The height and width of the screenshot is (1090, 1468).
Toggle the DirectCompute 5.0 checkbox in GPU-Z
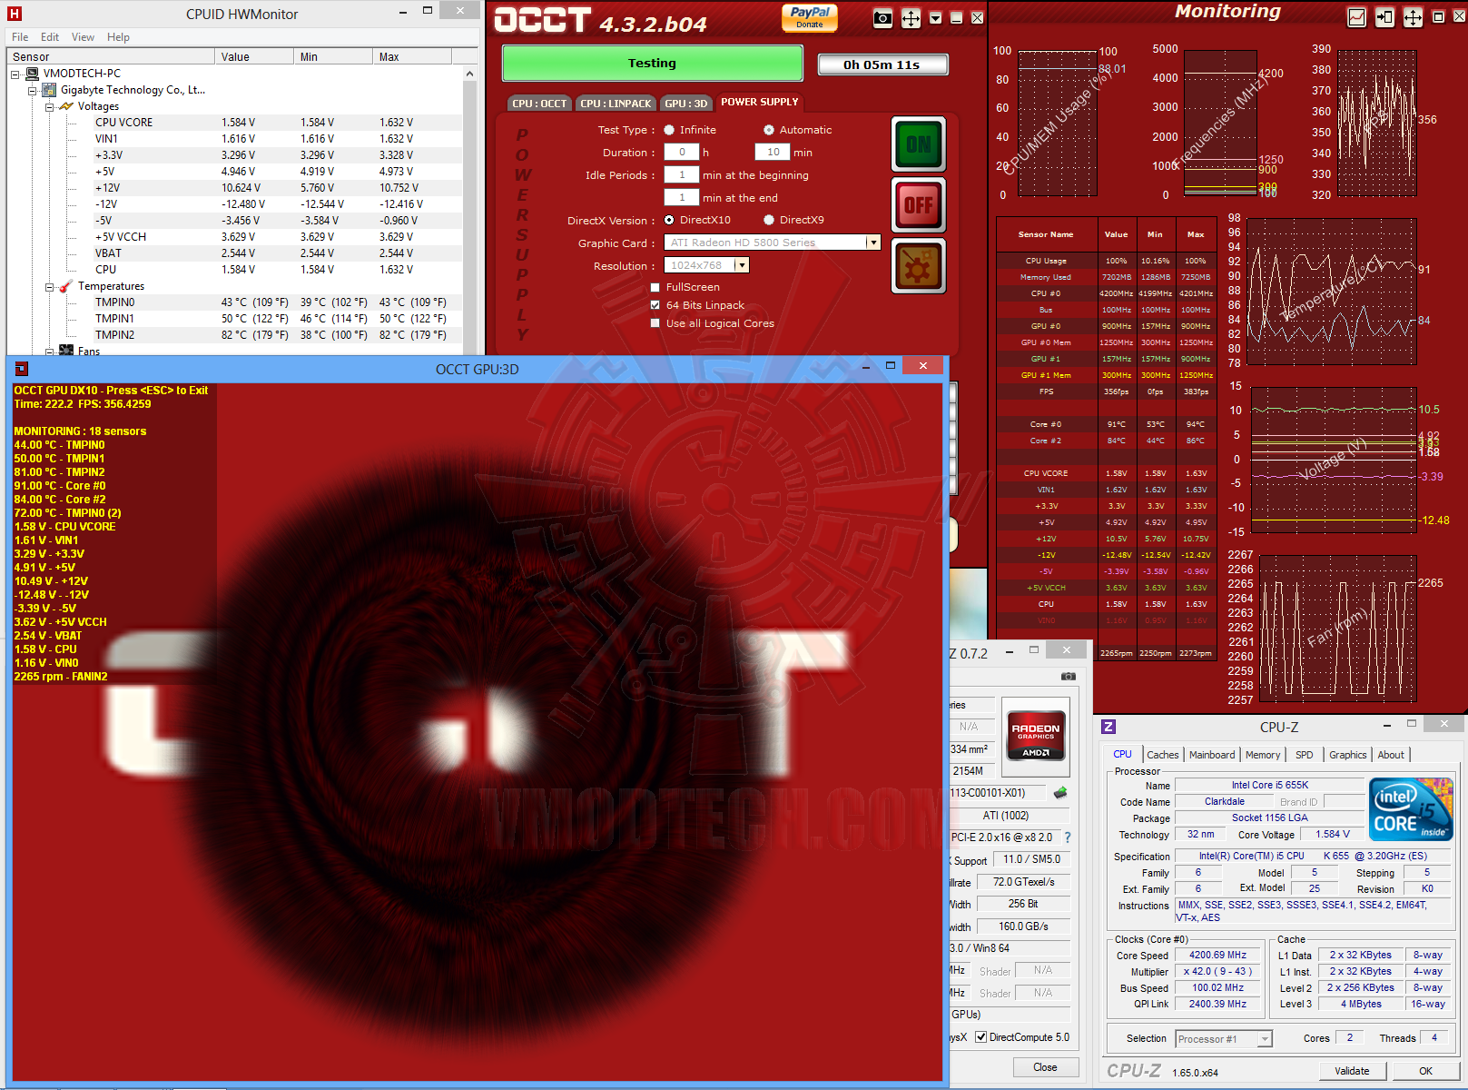coord(980,1037)
